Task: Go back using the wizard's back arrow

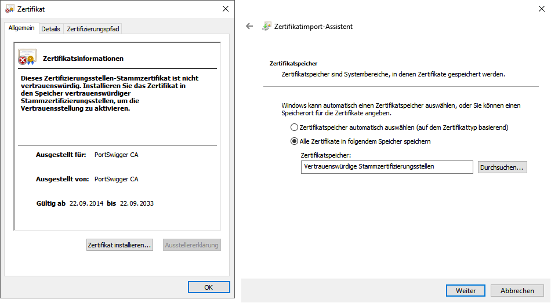Action: click(250, 26)
